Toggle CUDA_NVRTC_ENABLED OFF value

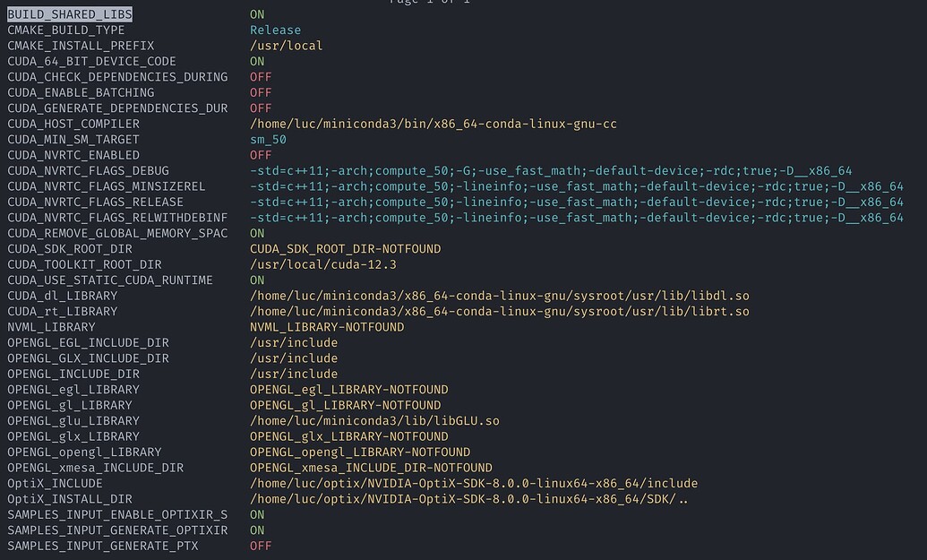(x=261, y=155)
